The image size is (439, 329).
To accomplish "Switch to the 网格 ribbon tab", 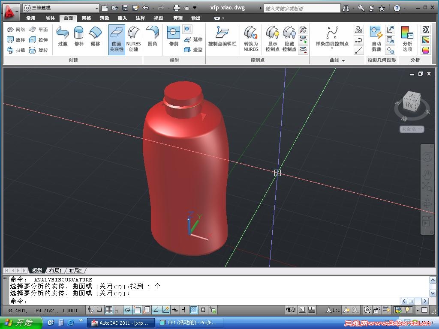I will [x=86, y=18].
